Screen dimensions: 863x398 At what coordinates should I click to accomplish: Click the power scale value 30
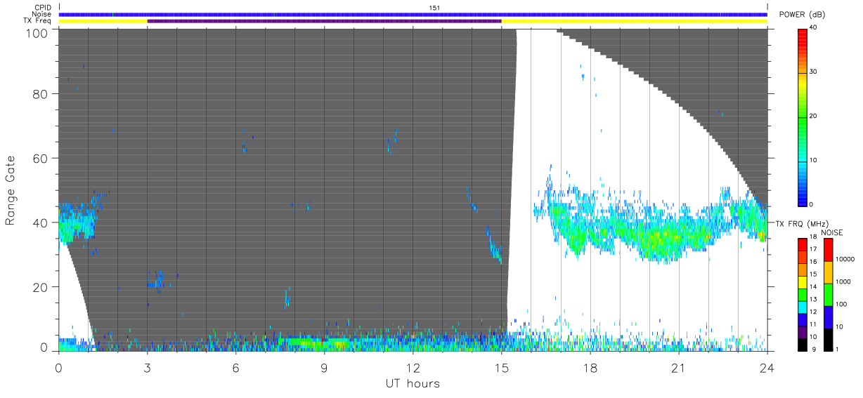(814, 72)
